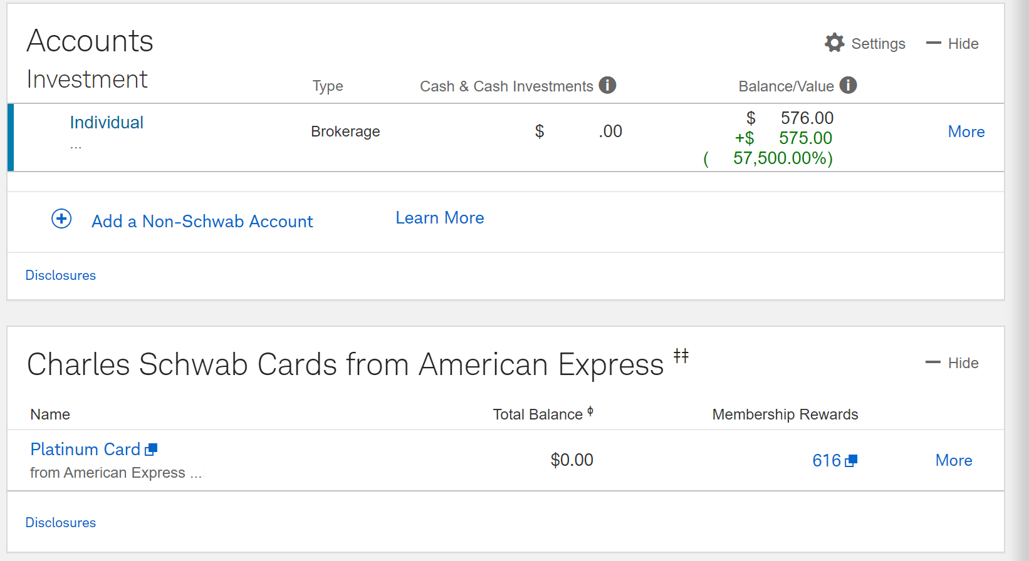Open Disclosures under Cards section
This screenshot has width=1029, height=561.
point(61,523)
